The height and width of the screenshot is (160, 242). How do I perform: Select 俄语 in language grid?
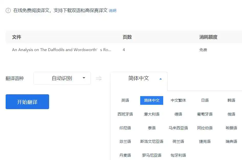[x=231, y=114]
